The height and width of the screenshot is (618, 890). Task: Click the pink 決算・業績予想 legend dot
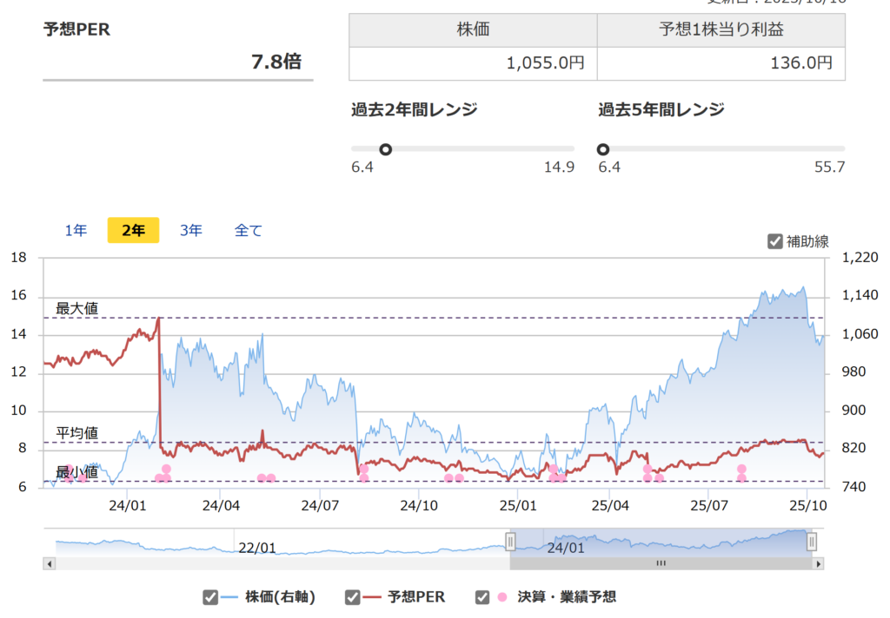(x=502, y=597)
